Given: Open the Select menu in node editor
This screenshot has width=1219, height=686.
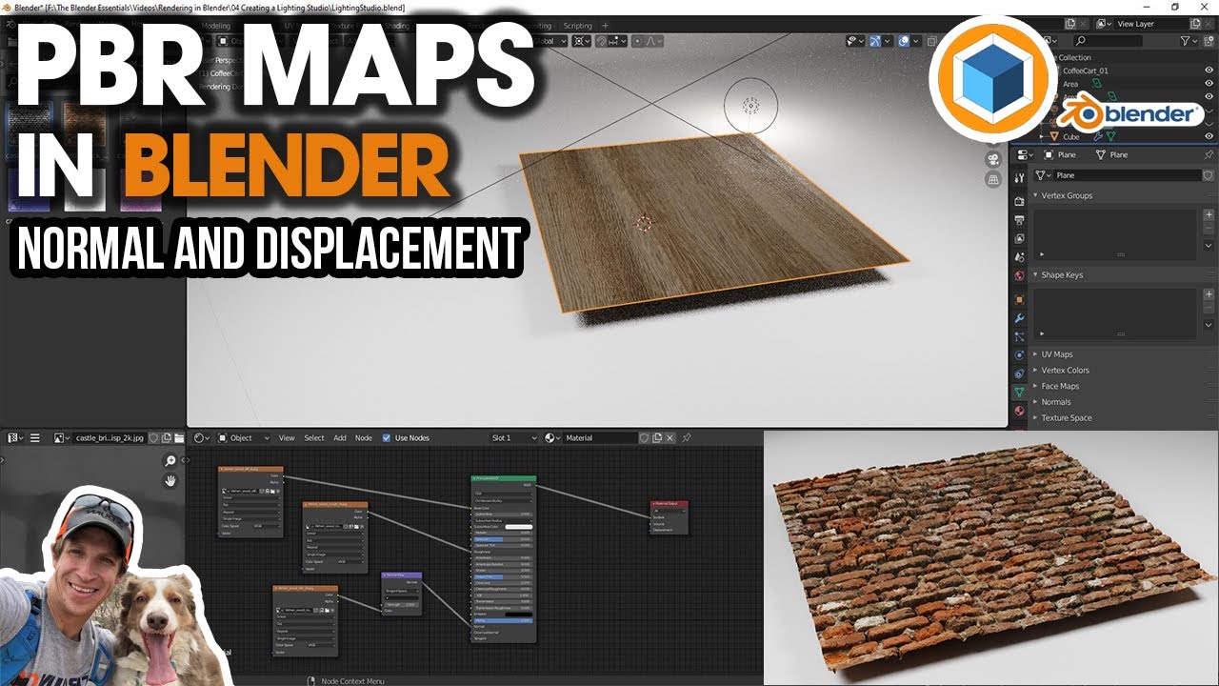Looking at the screenshot, I should coord(314,438).
